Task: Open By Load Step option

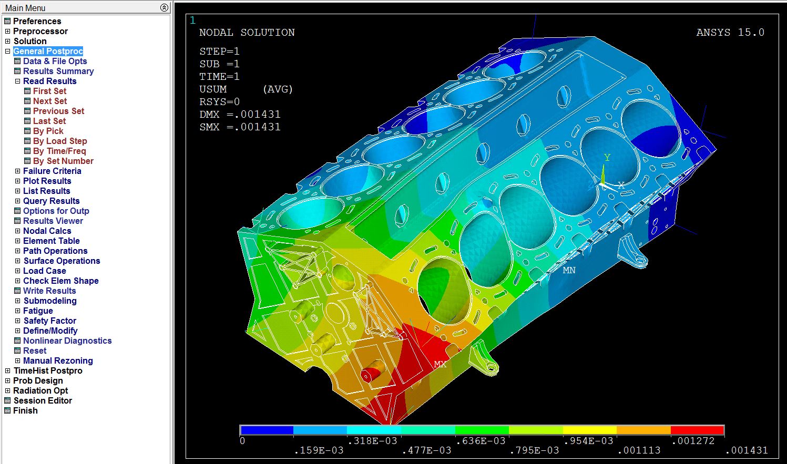Action: 59,141
